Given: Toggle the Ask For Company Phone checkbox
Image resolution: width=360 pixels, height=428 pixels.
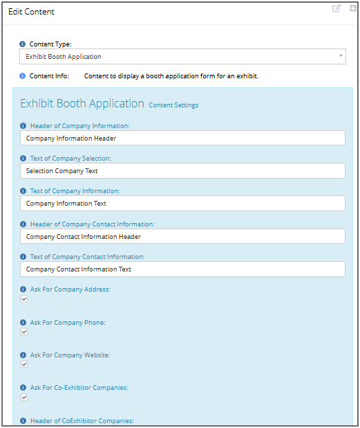Looking at the screenshot, I should pyautogui.click(x=24, y=332).
